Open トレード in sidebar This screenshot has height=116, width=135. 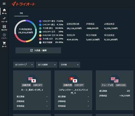coord(4,20)
